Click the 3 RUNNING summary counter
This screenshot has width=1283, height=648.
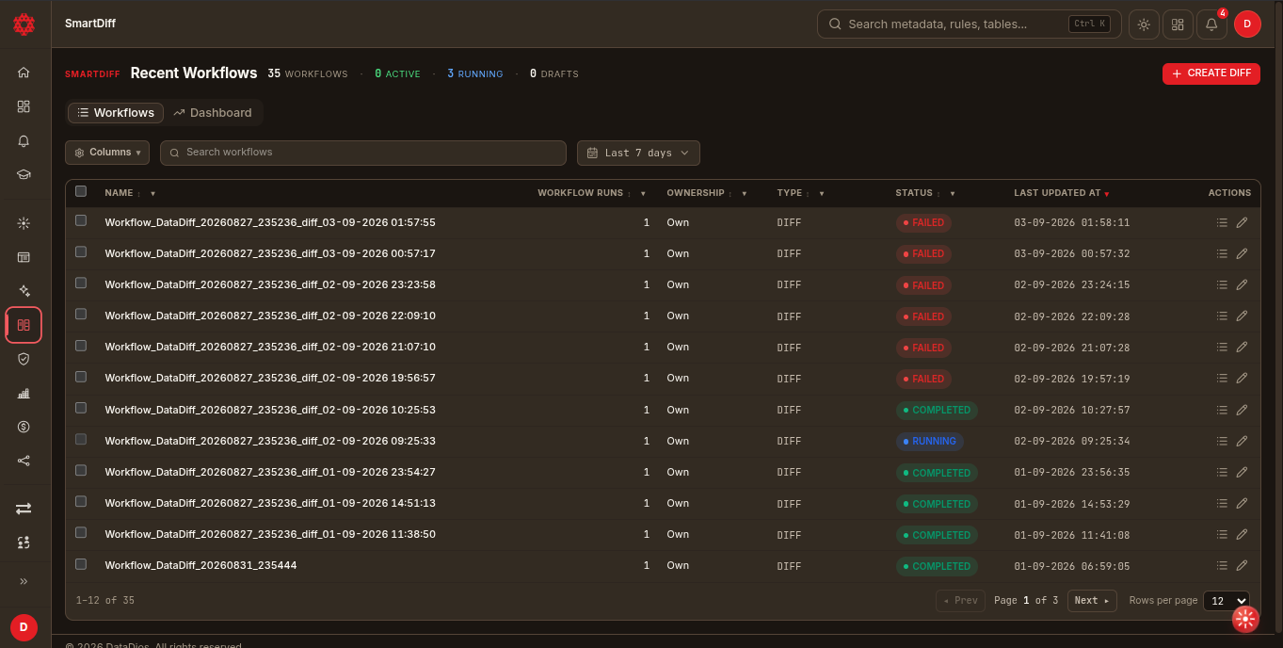click(475, 73)
